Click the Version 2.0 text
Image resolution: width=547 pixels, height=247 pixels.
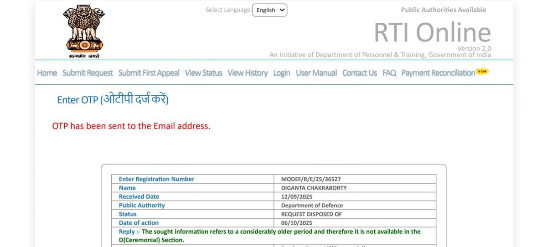[x=475, y=48]
